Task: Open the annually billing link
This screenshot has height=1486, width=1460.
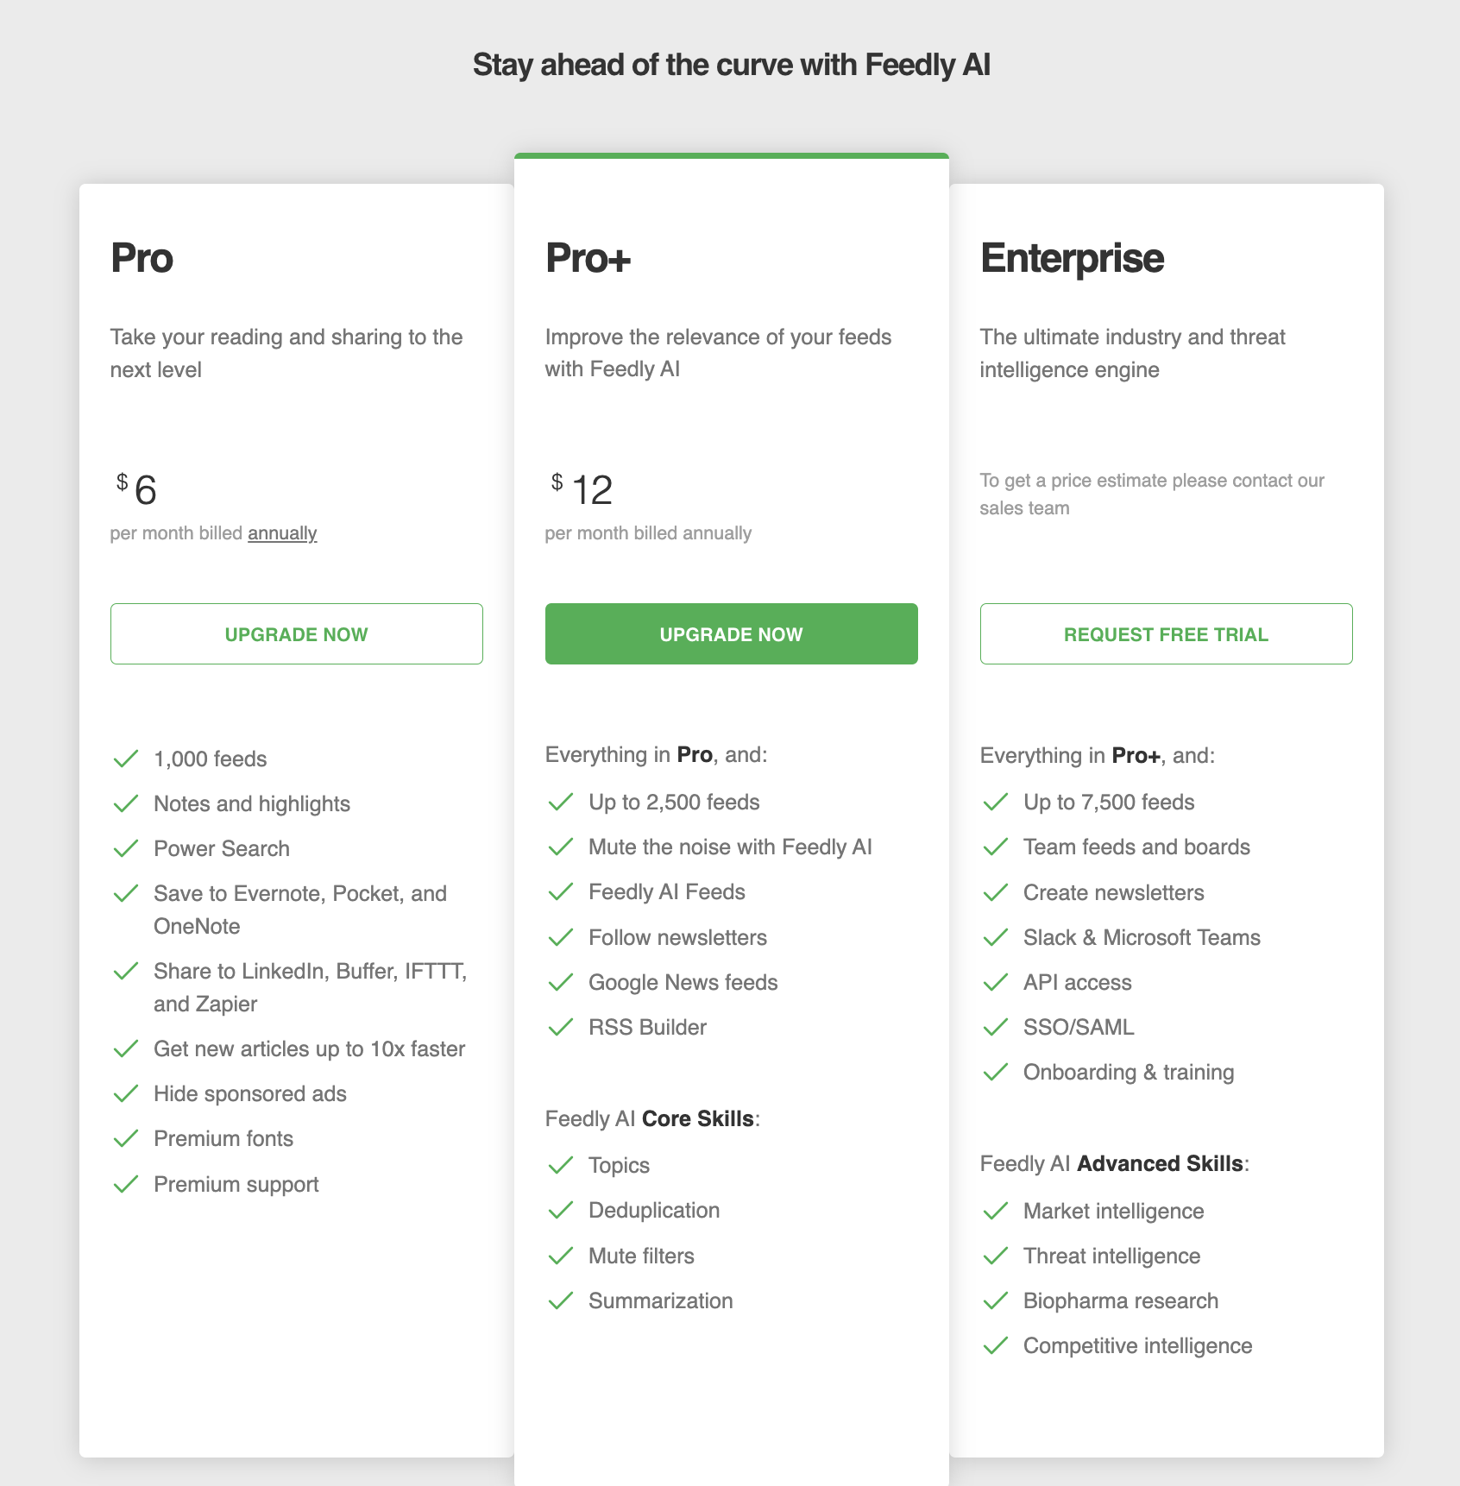Action: 282,533
